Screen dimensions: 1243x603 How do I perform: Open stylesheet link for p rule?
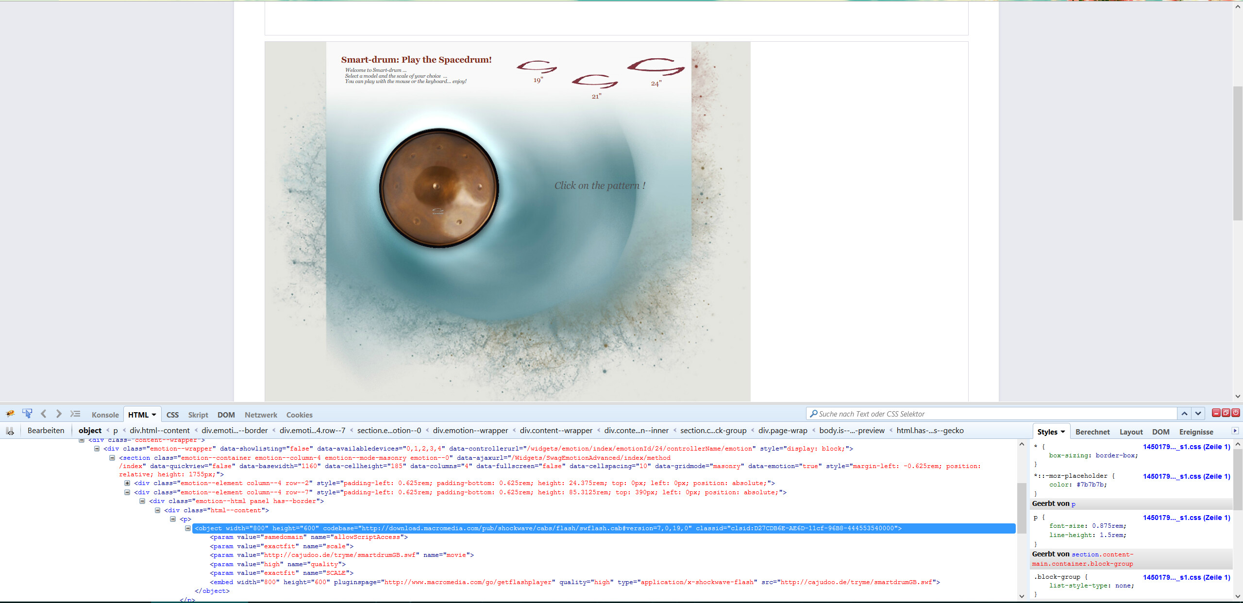point(1187,518)
